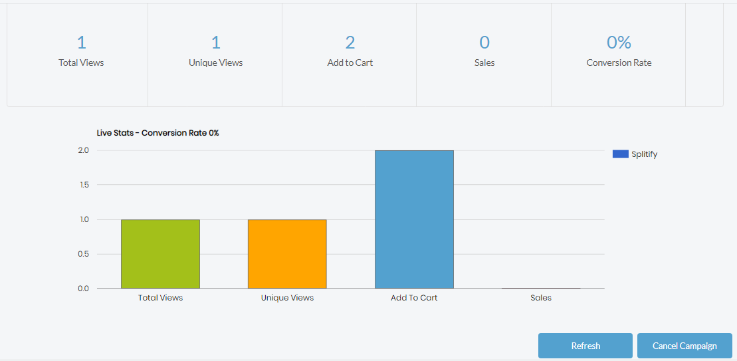This screenshot has width=737, height=361.
Task: Click the Live Stats chart title
Action: point(158,133)
